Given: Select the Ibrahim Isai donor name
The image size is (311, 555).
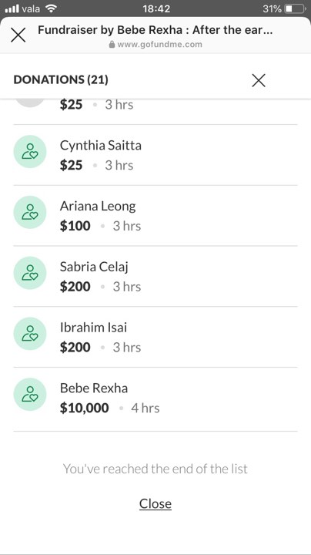Looking at the screenshot, I should (x=93, y=328).
